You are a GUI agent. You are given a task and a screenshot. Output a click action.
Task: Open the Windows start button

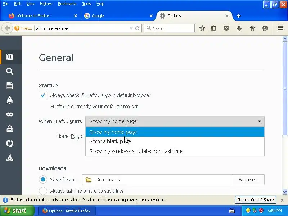17,211
